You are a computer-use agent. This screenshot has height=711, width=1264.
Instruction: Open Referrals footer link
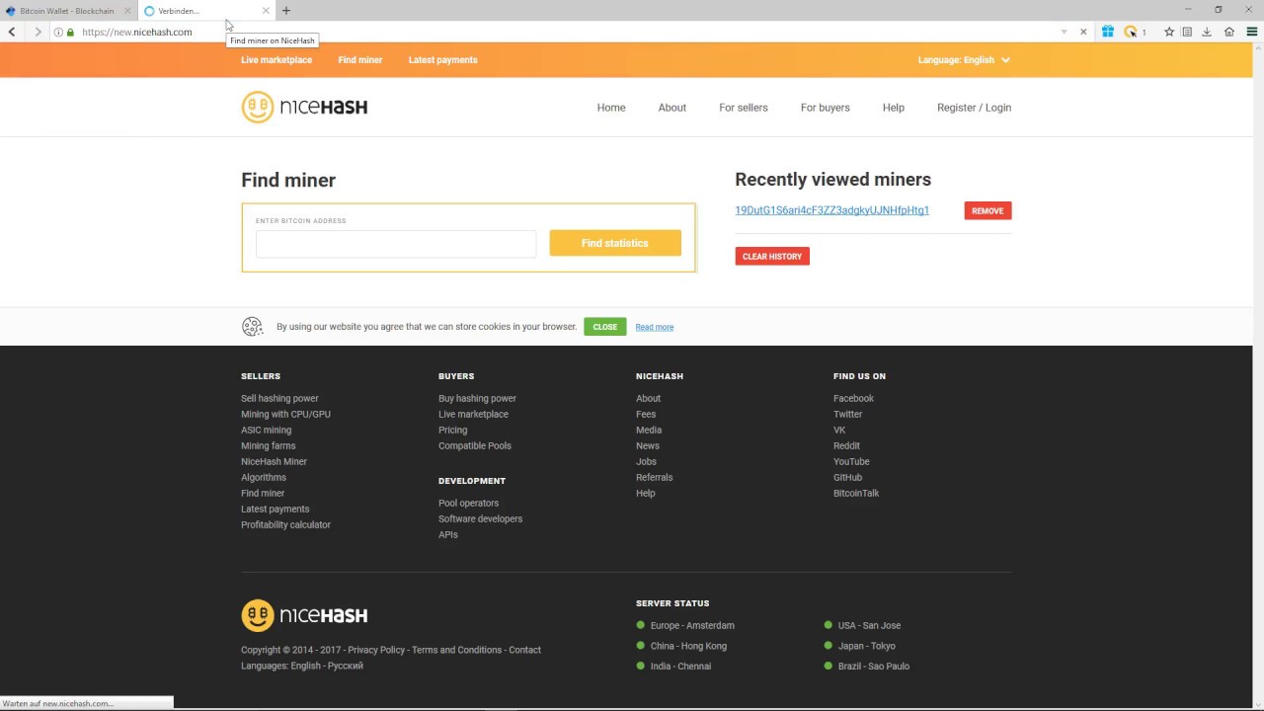(x=654, y=478)
